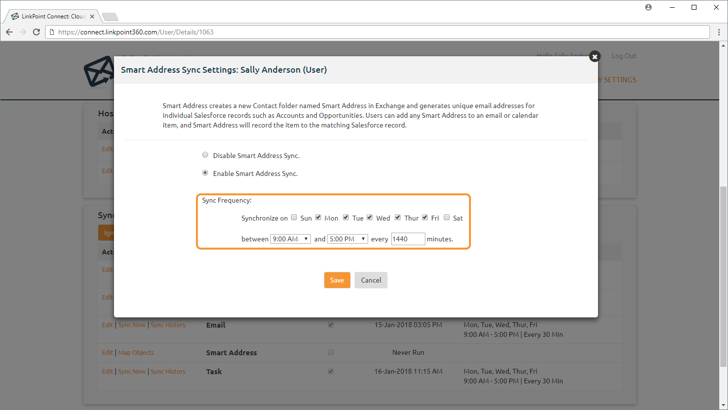This screenshot has height=410, width=728.
Task: Toggle the Thur sync day checkbox
Action: (x=398, y=217)
